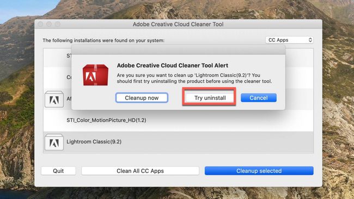Click the window zoom button
Viewport: 354px width, 199px height.
pyautogui.click(x=58, y=24)
